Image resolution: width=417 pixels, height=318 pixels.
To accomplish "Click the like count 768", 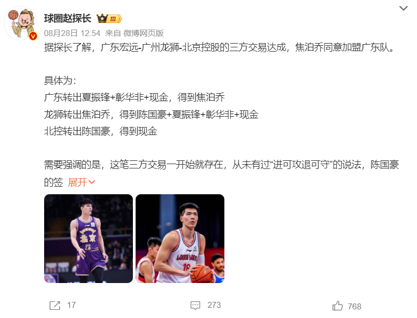I will point(355,306).
